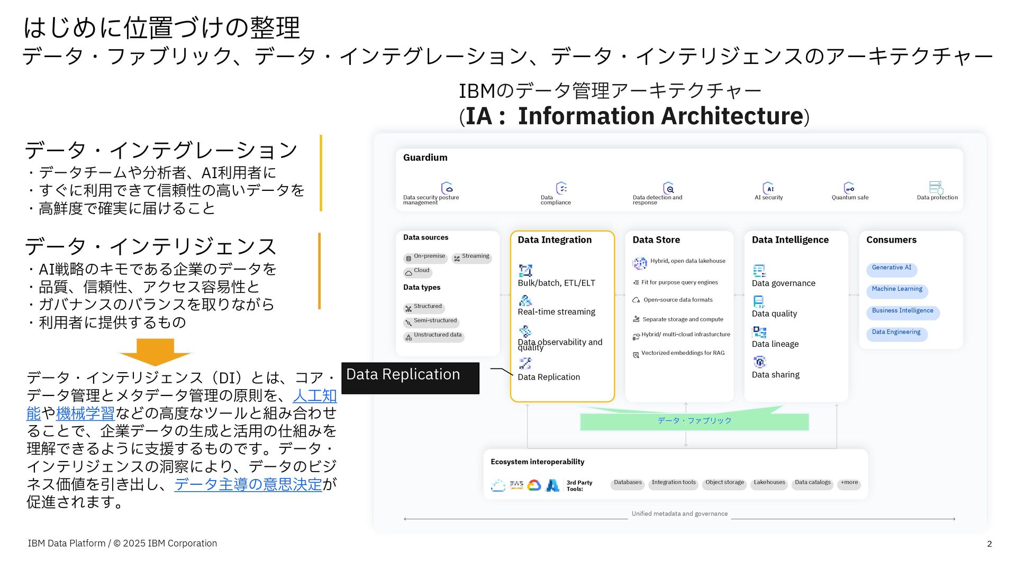Click the +more tag
Viewport: 1016px width, 571px height.
(849, 483)
